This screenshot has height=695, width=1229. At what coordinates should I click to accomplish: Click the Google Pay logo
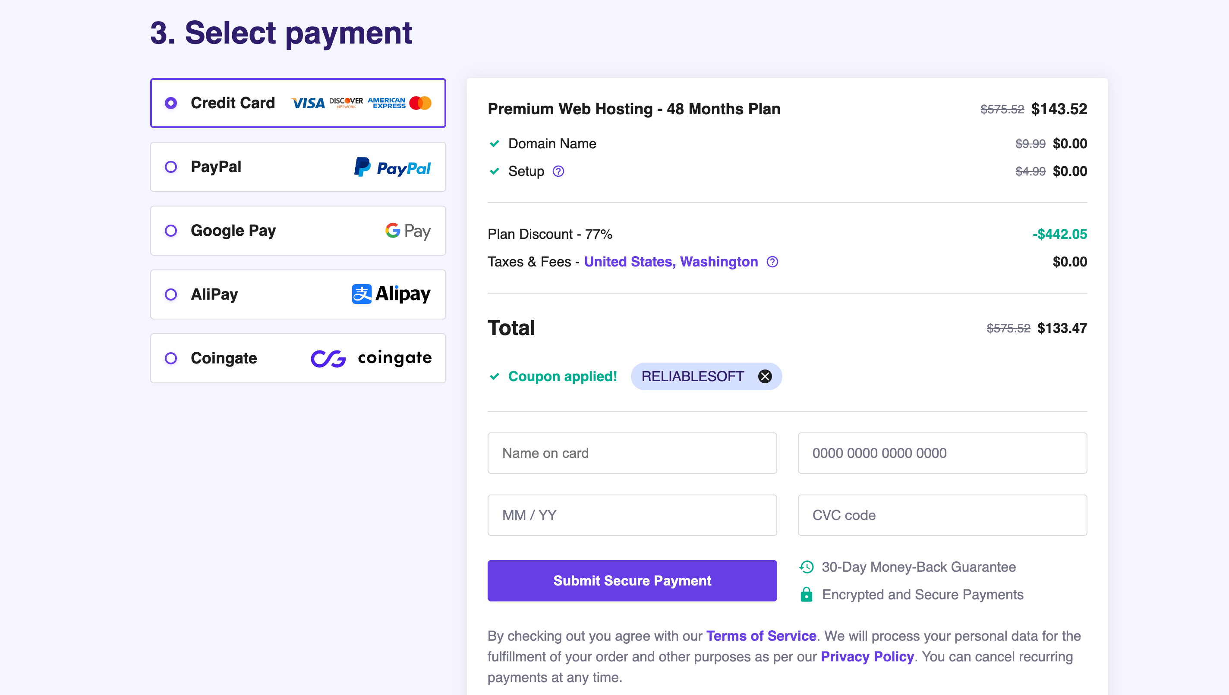click(408, 231)
